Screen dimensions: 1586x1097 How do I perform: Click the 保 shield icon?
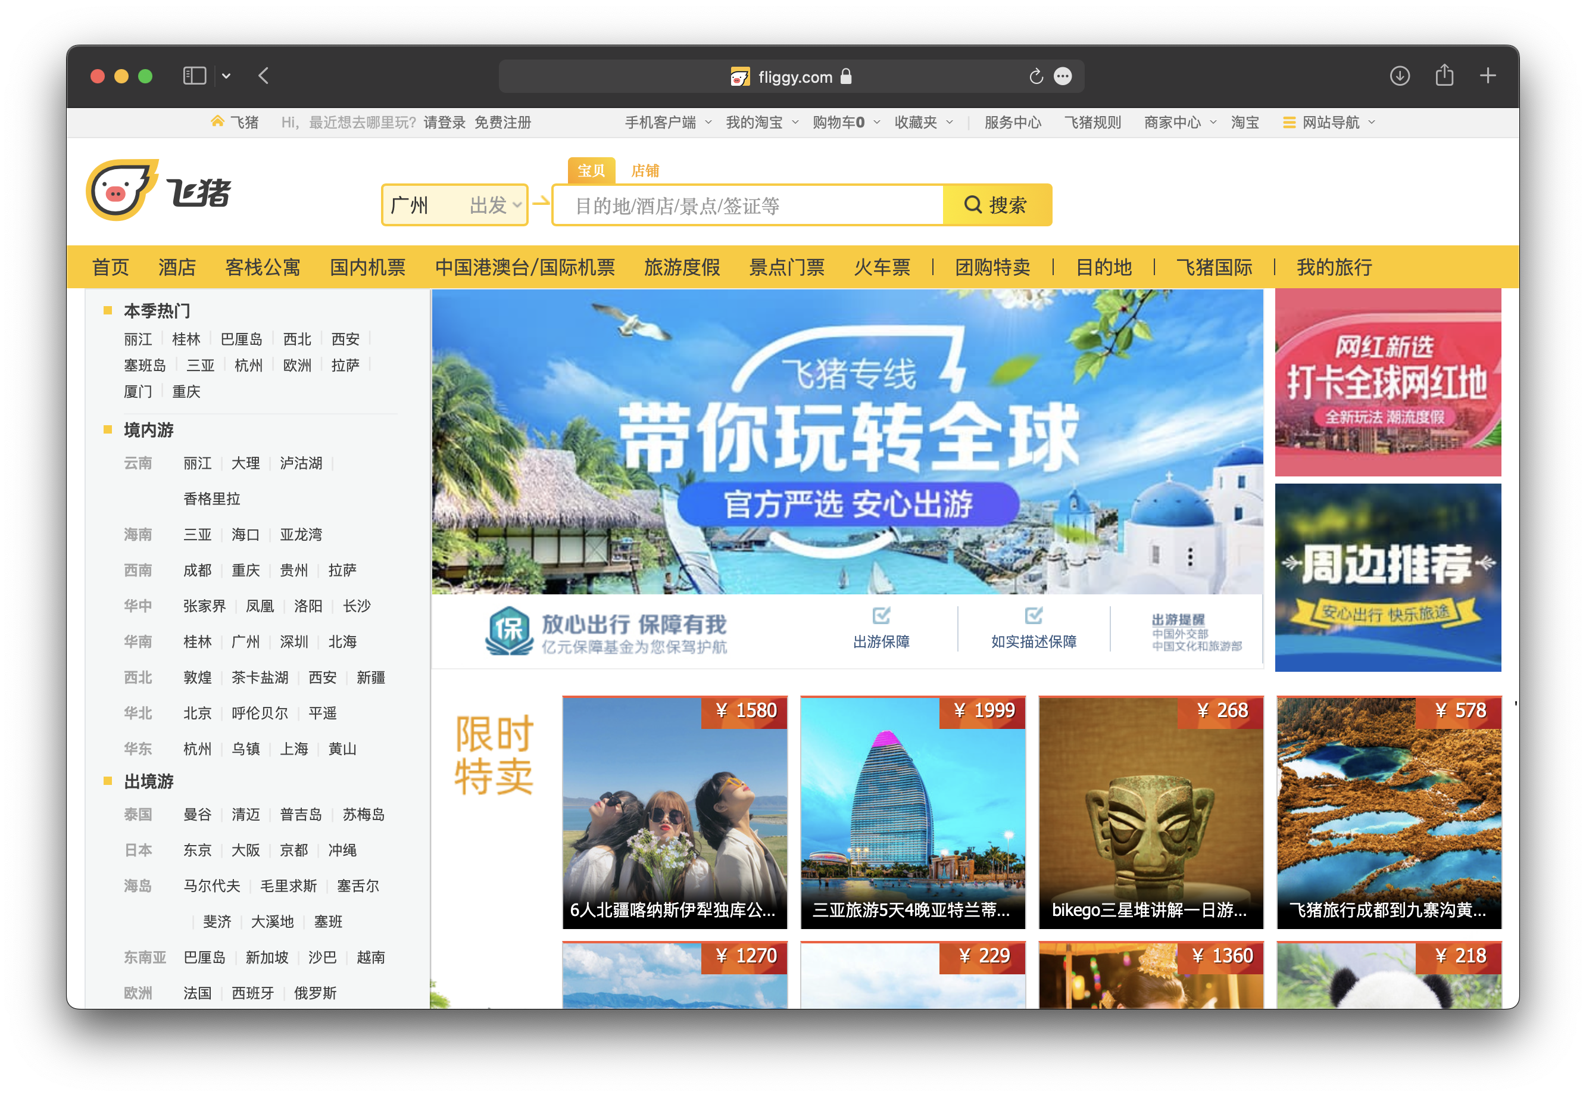[x=509, y=630]
